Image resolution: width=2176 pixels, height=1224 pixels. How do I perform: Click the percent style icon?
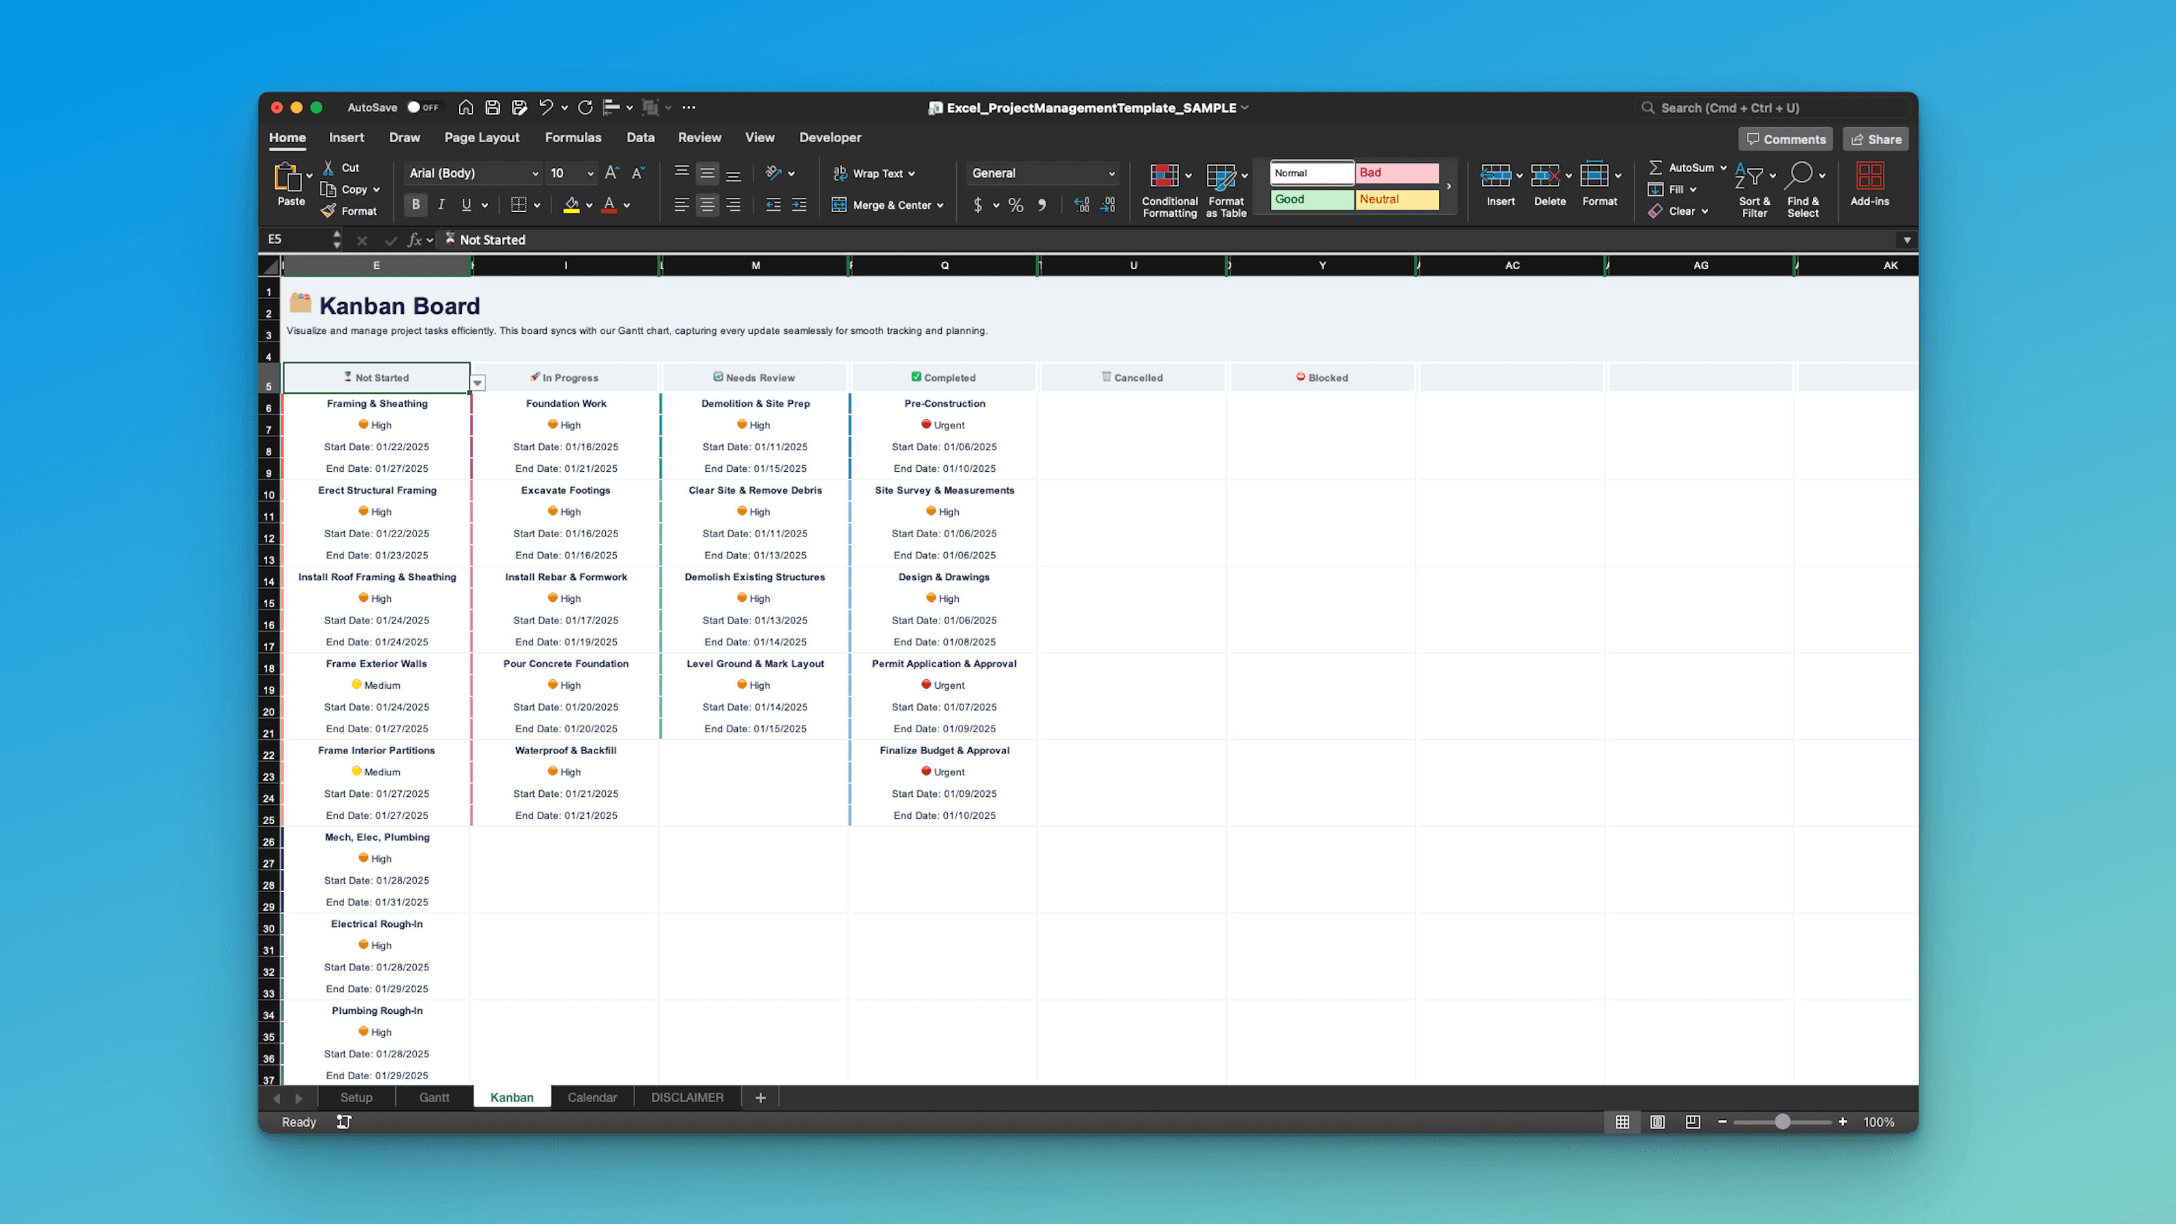pos(1015,205)
